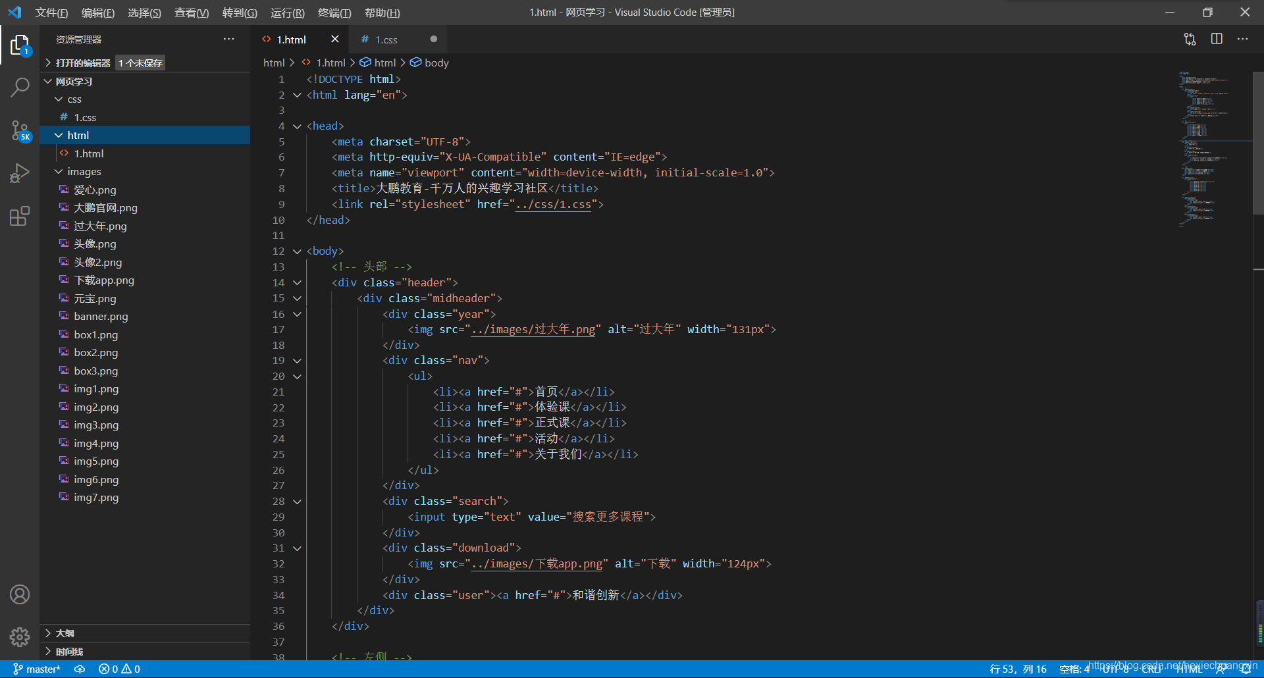Fold the head element at line 4

pos(297,126)
